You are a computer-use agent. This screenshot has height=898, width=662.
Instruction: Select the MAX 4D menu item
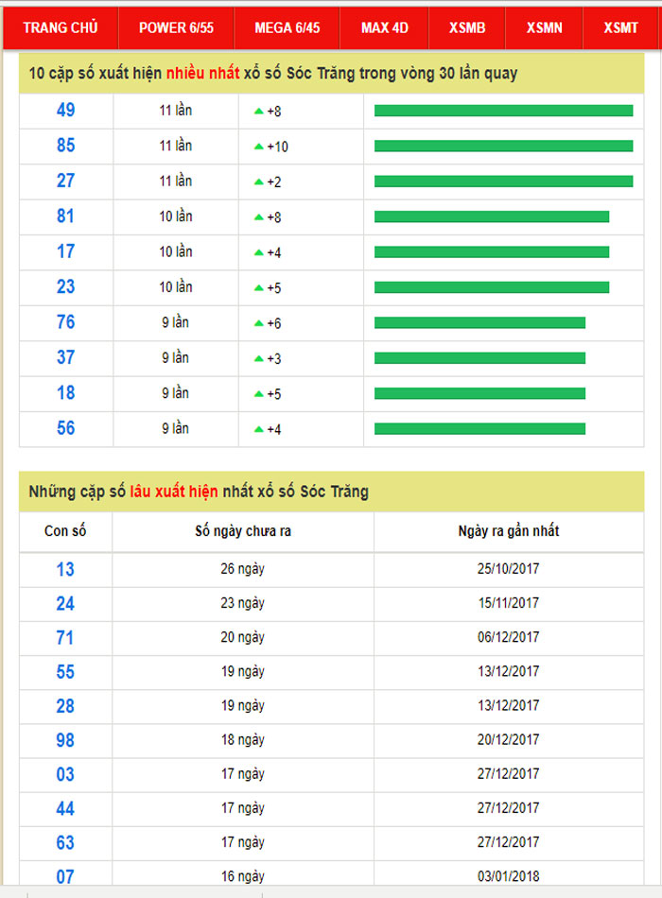[384, 27]
